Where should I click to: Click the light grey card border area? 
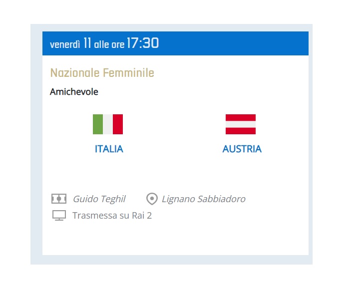coord(36,144)
